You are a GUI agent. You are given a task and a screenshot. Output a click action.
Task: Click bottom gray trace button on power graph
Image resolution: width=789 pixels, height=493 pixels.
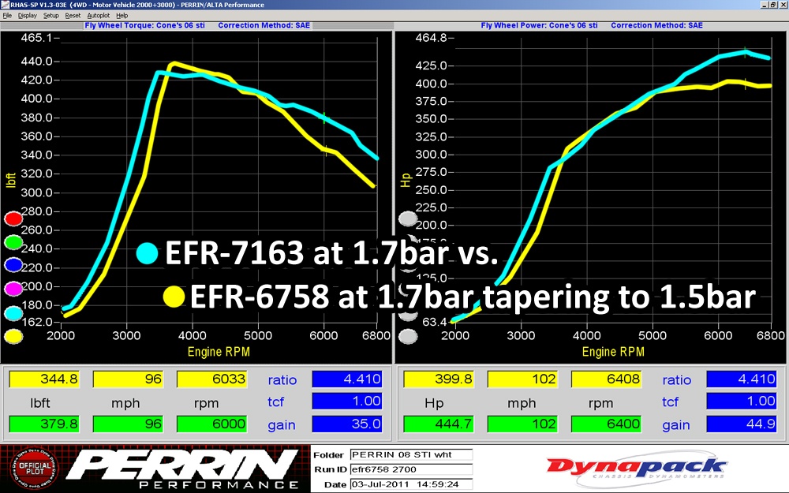(408, 337)
